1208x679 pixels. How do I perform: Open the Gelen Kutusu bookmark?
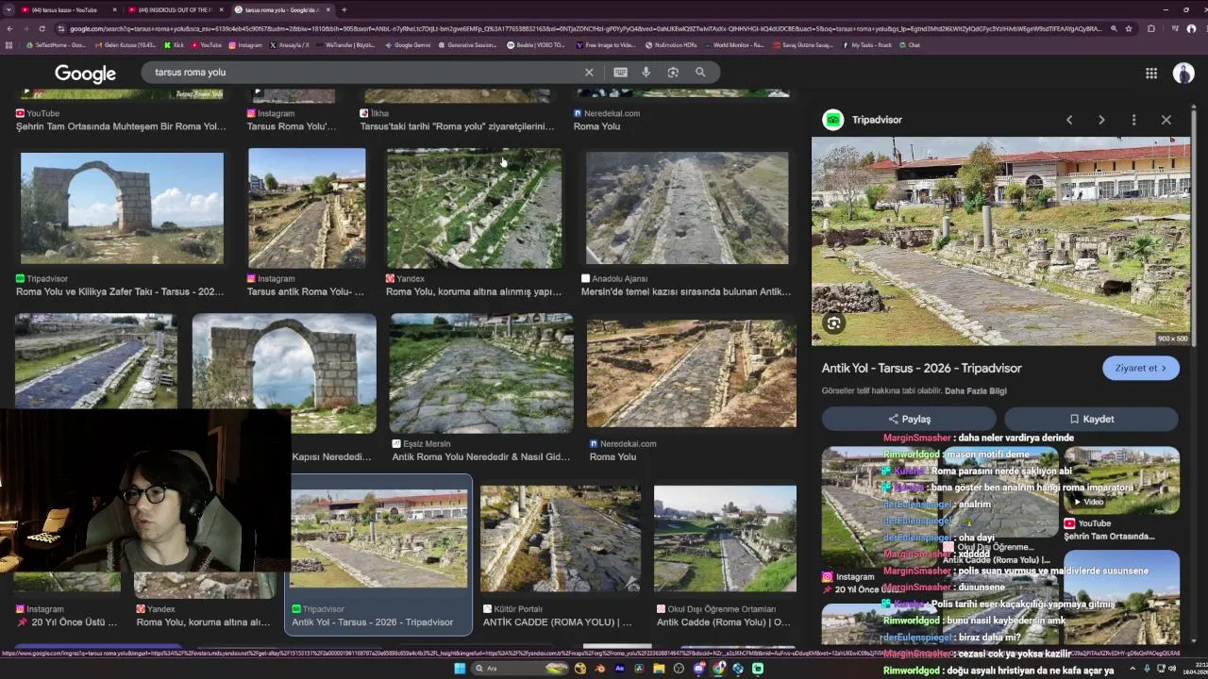126,44
